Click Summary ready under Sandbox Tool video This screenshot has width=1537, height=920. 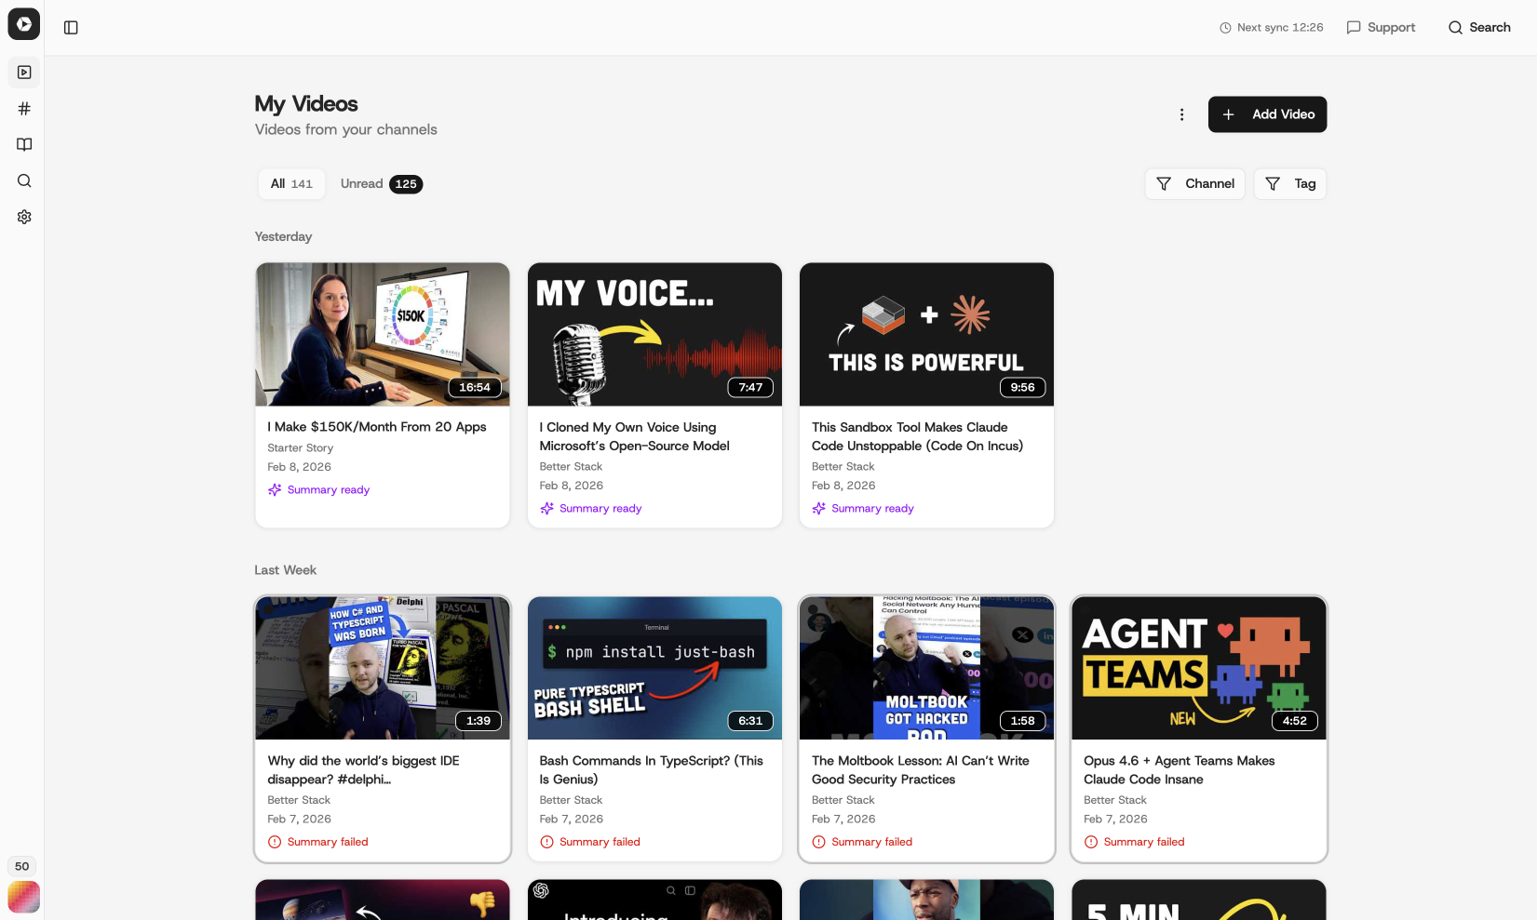click(x=862, y=509)
